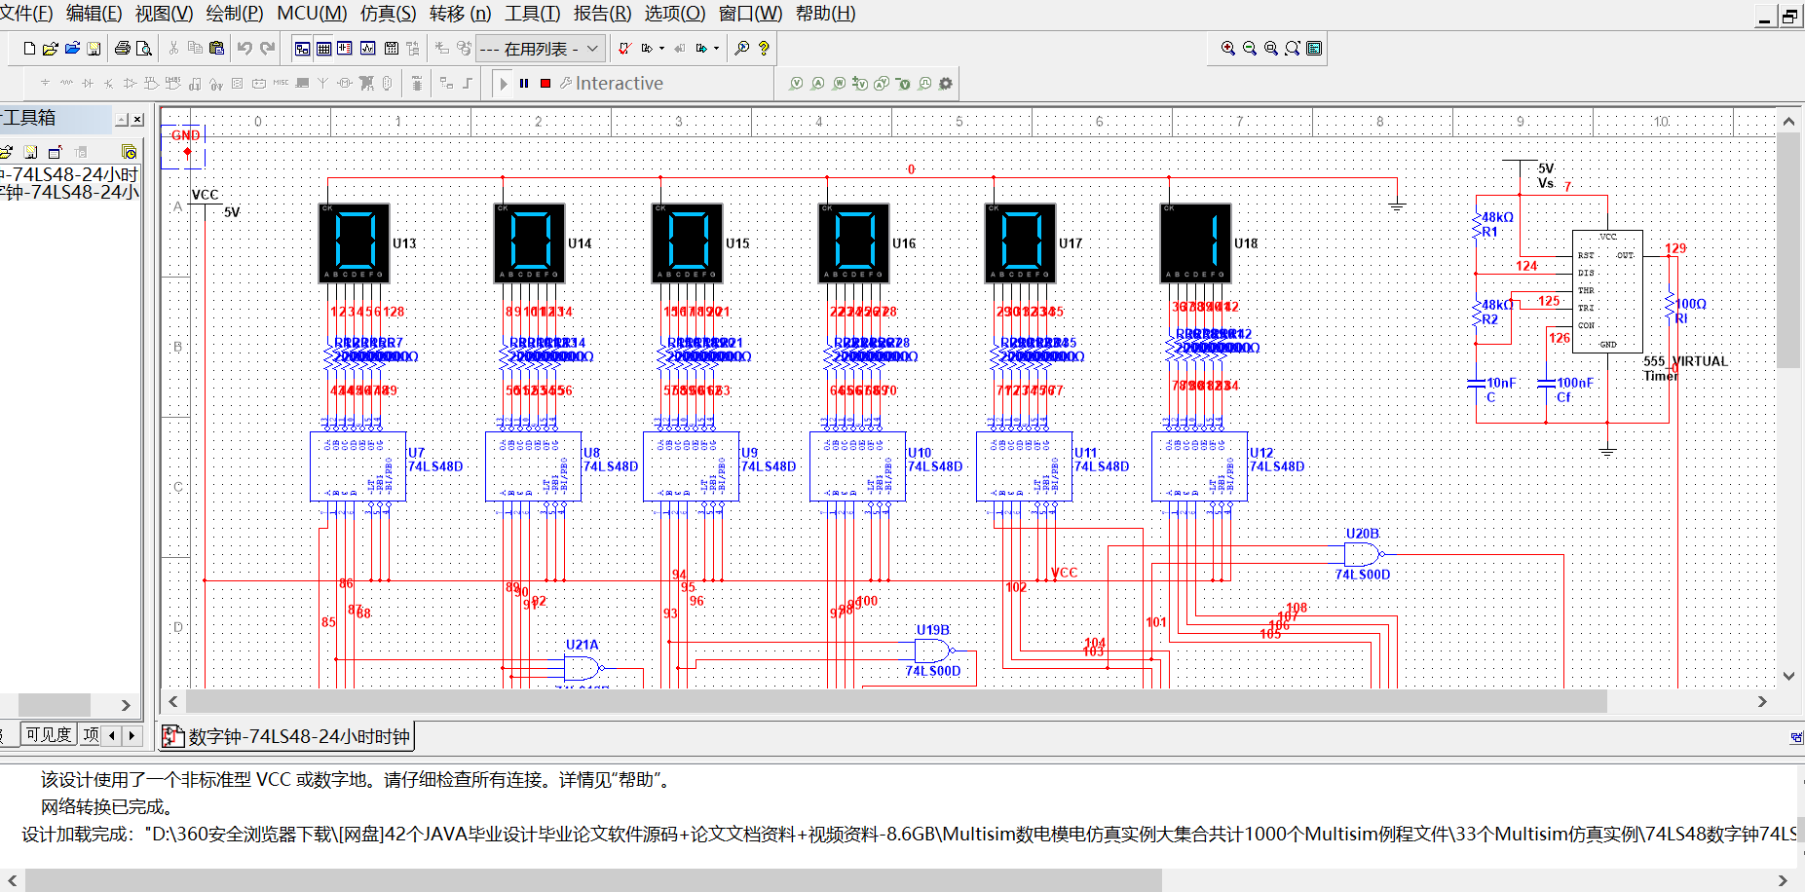This screenshot has height=892, width=1805.
Task: Open the SPICE netlist viewer
Action: pyautogui.click(x=345, y=48)
